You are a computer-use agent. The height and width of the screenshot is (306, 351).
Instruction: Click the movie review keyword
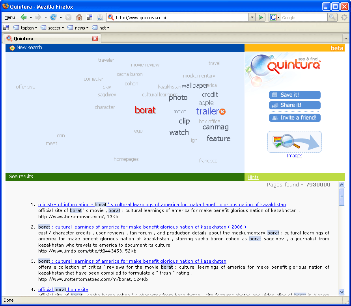click(145, 65)
